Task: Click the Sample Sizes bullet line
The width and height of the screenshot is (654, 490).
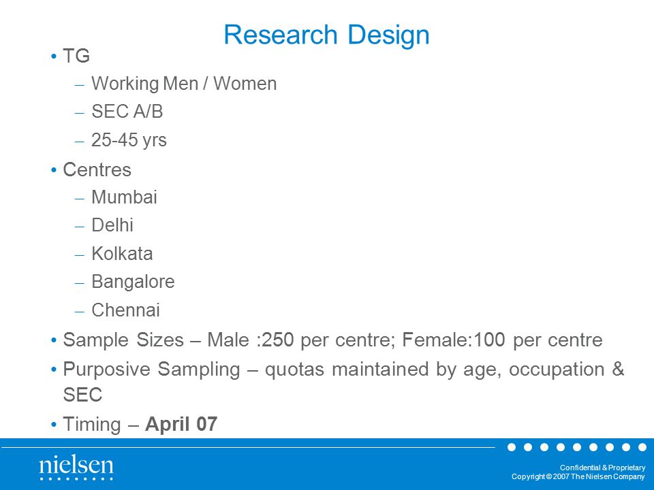Action: point(332,340)
